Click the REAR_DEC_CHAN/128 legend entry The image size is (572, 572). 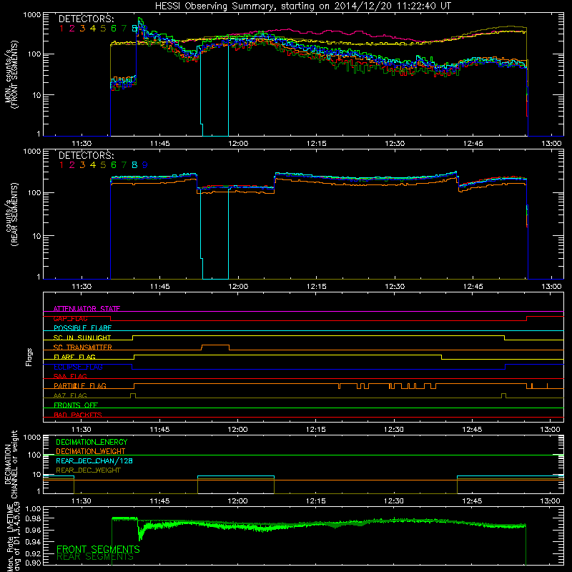click(94, 460)
